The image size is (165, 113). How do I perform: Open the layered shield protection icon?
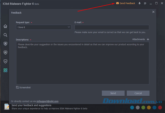[5, 44]
